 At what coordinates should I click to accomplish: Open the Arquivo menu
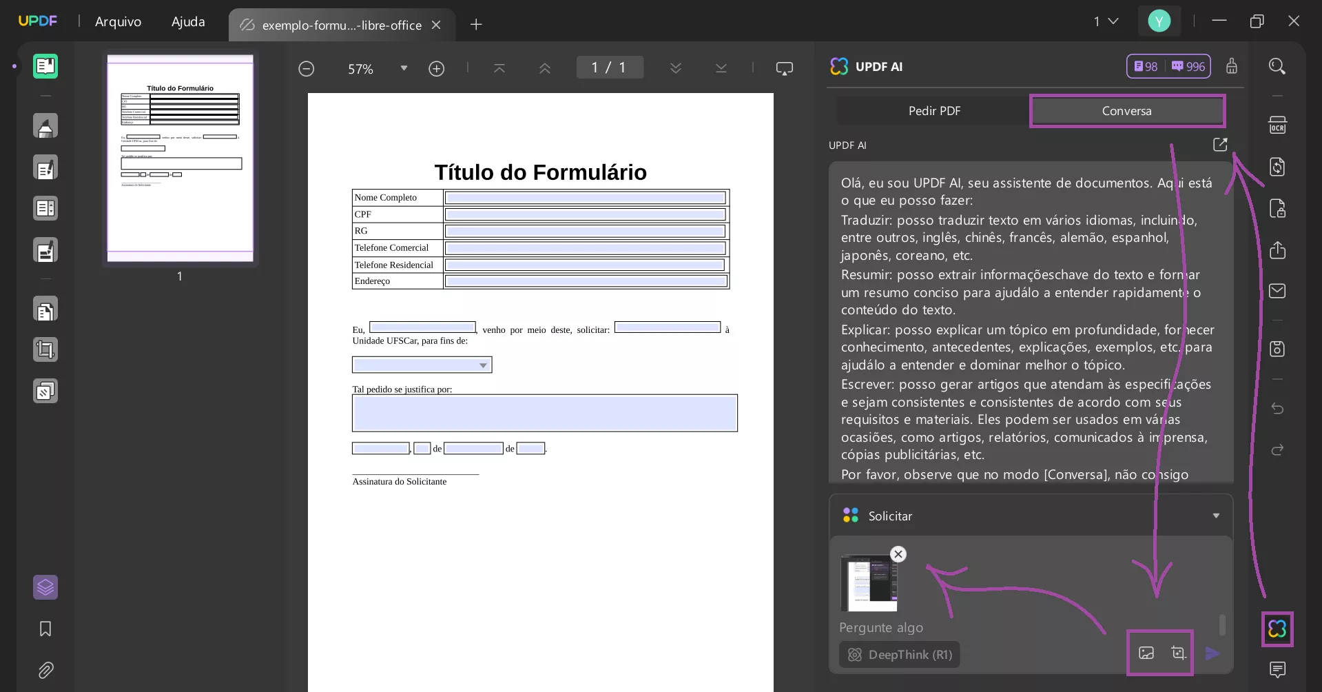pos(118,21)
